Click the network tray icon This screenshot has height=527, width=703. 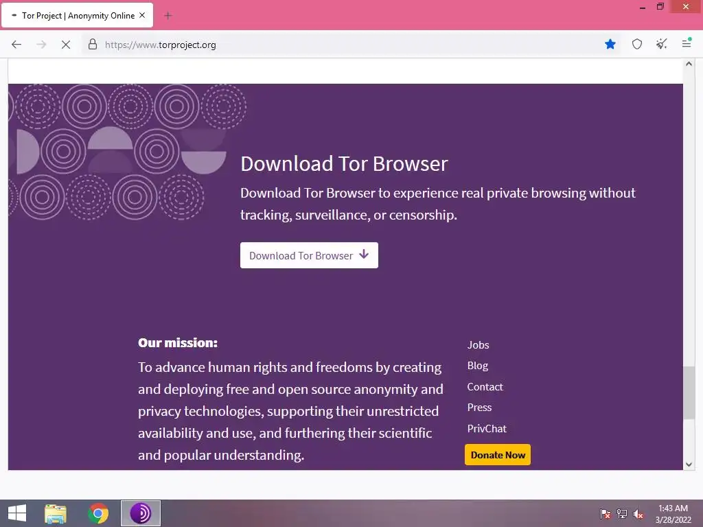[x=621, y=514]
